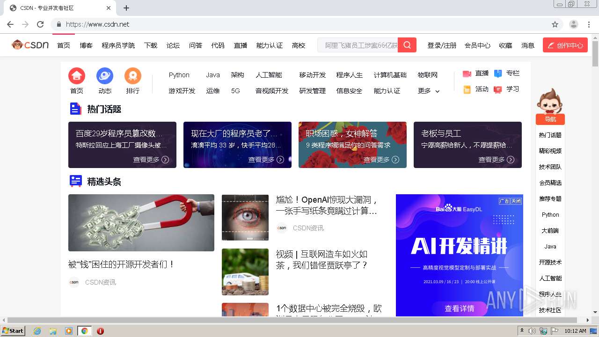Jump to 精彩视频 in side navigation

(x=550, y=151)
